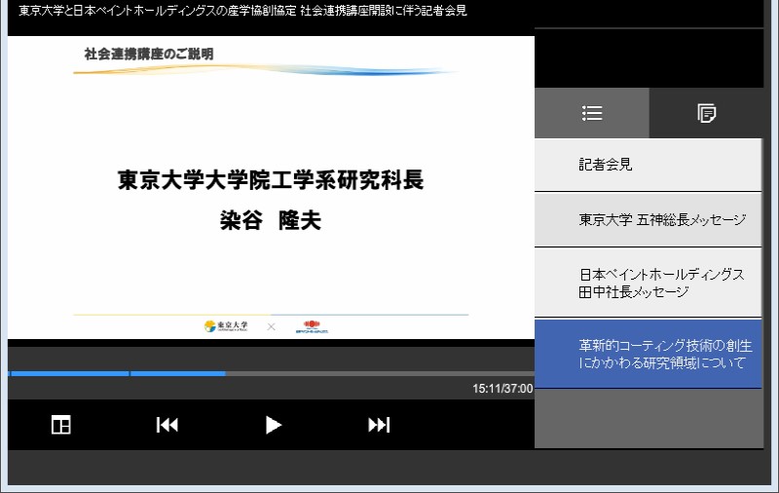Select 革新的コーティング技術の創生 chapter
779x493 pixels.
click(x=648, y=354)
